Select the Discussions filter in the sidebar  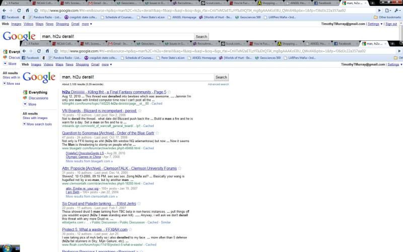click(x=38, y=98)
